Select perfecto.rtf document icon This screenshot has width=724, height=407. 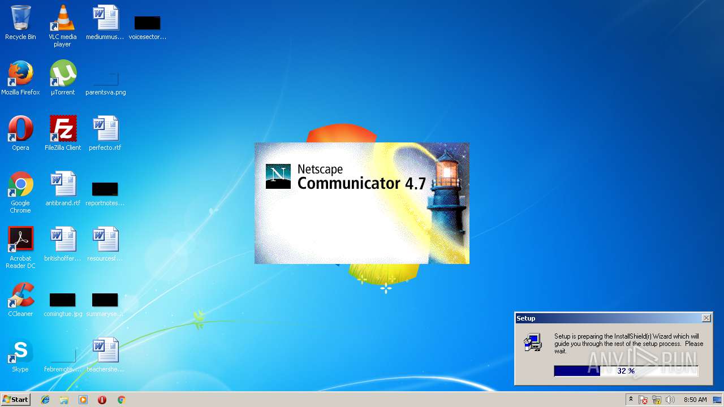point(105,133)
